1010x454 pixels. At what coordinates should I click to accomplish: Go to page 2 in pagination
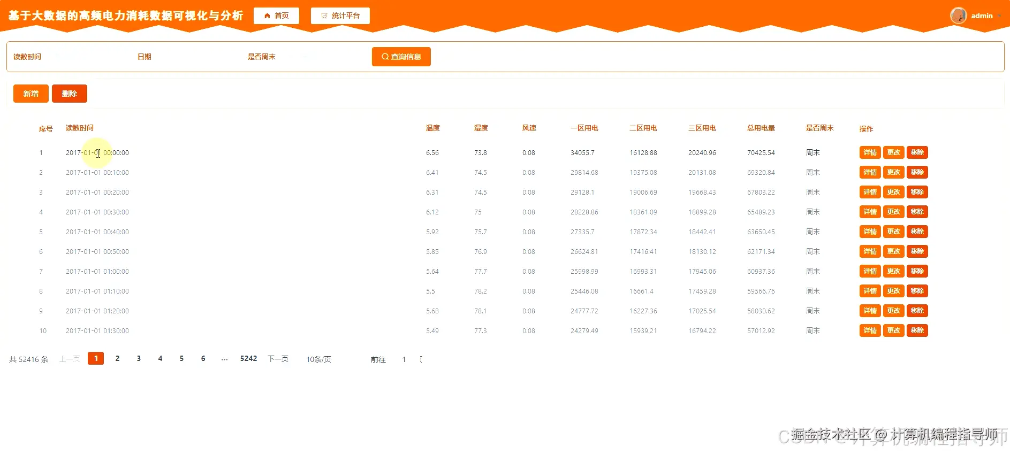117,358
